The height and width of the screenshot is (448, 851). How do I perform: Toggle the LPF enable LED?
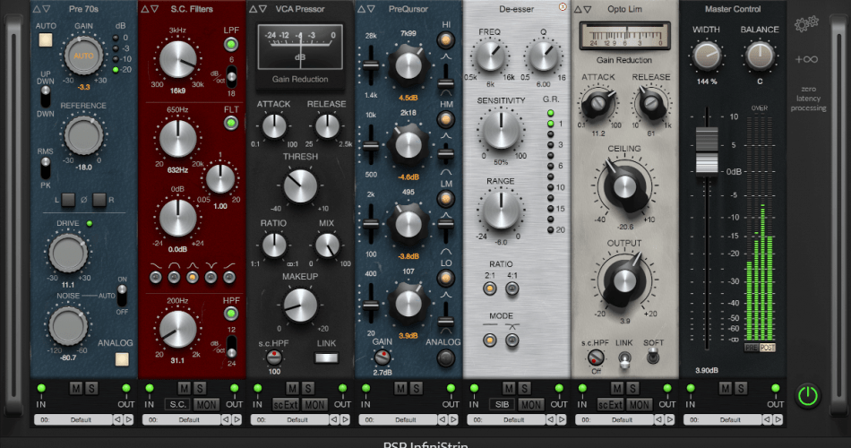click(231, 44)
